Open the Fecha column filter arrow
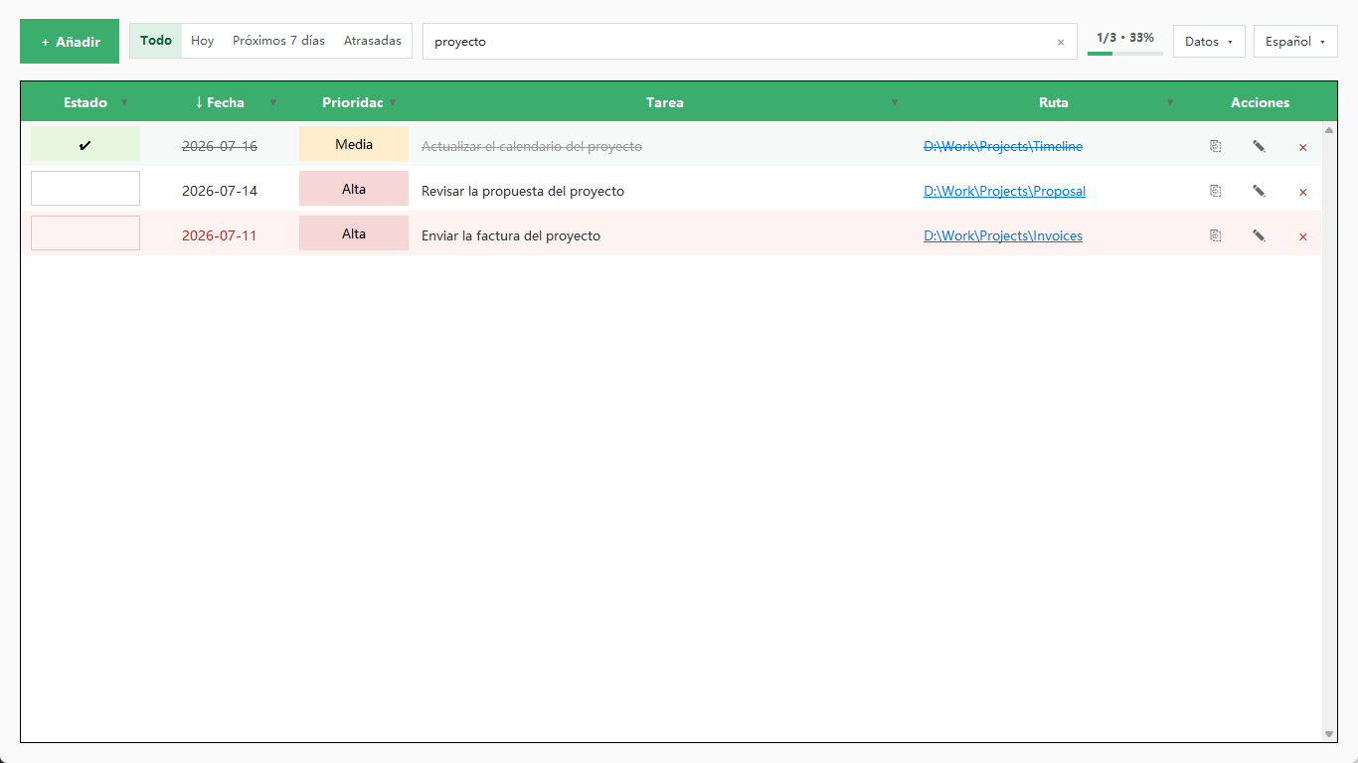The width and height of the screenshot is (1358, 763). point(273,102)
